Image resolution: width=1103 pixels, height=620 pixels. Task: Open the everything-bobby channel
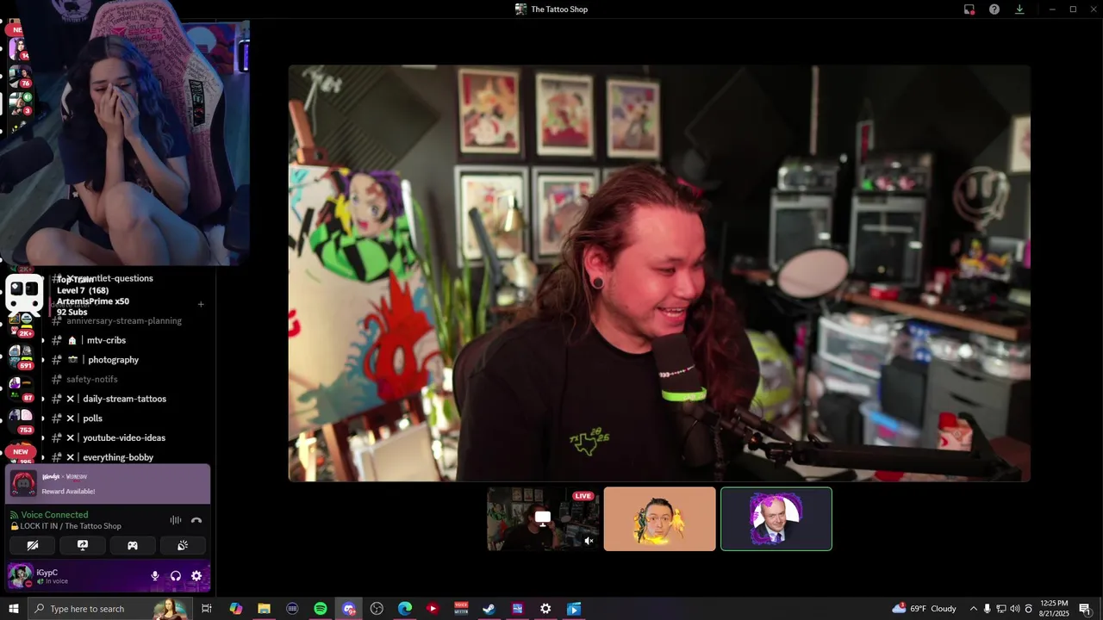click(x=118, y=457)
